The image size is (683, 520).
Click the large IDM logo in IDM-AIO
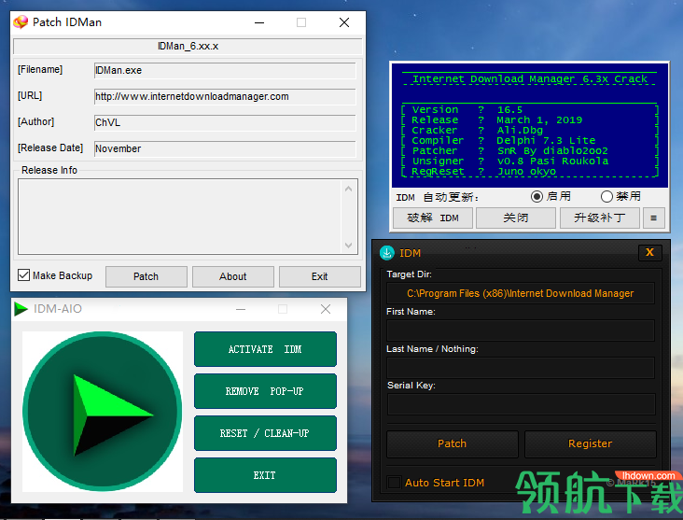[103, 412]
